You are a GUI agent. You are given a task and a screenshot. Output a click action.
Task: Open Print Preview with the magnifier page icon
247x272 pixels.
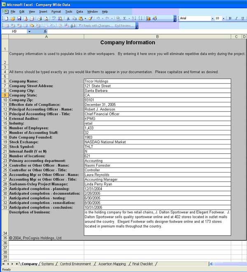[x=46, y=18]
